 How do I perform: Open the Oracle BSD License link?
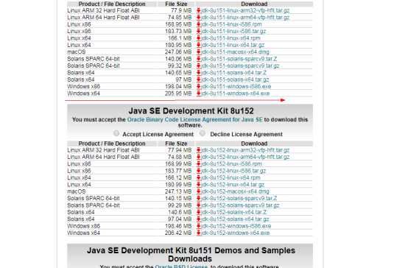181,267
